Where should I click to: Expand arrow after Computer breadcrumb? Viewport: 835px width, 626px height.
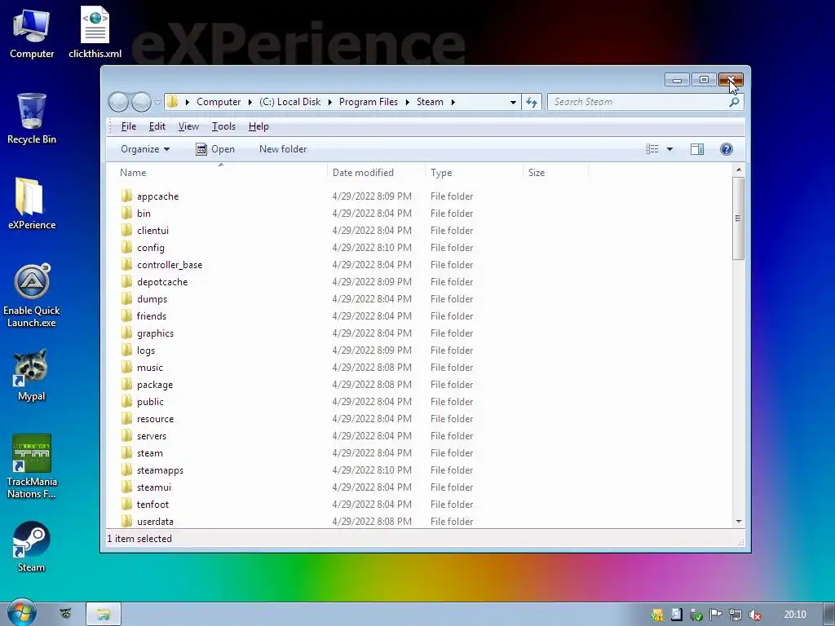click(x=250, y=102)
